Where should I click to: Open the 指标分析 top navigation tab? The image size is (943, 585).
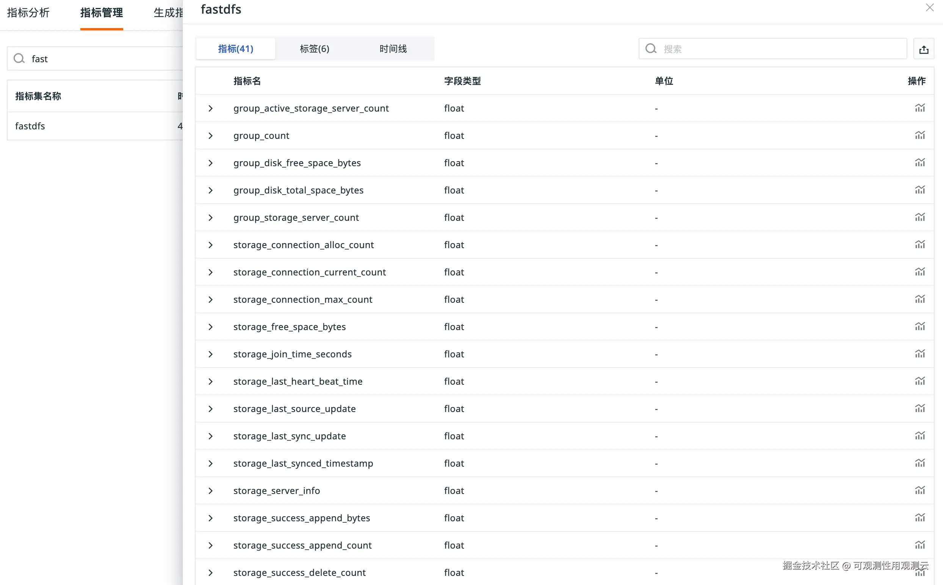(x=28, y=13)
